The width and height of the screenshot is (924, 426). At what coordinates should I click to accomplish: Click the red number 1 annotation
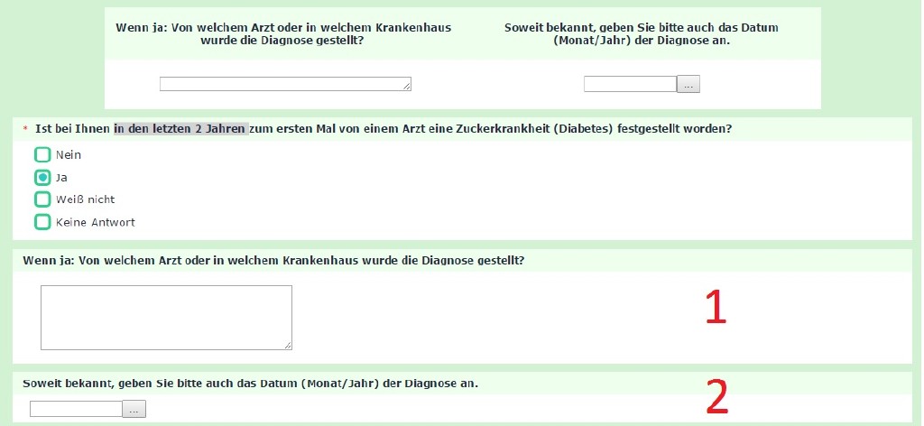715,308
